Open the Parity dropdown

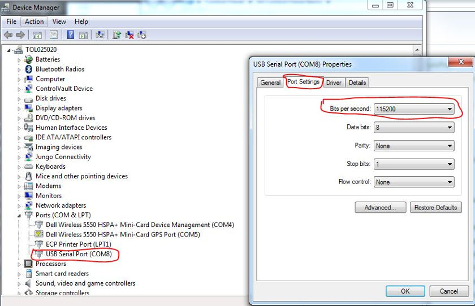pyautogui.click(x=414, y=146)
